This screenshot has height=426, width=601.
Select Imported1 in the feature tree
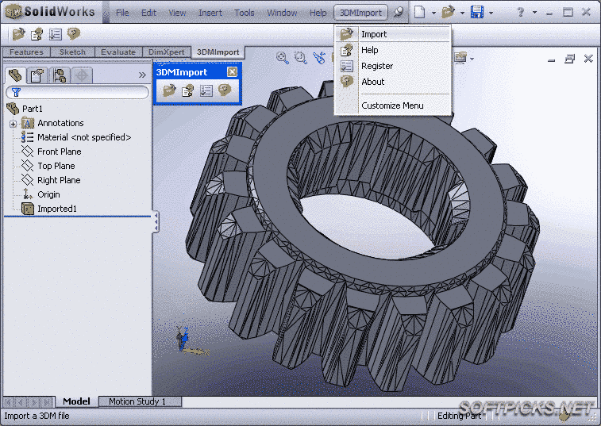(x=56, y=209)
